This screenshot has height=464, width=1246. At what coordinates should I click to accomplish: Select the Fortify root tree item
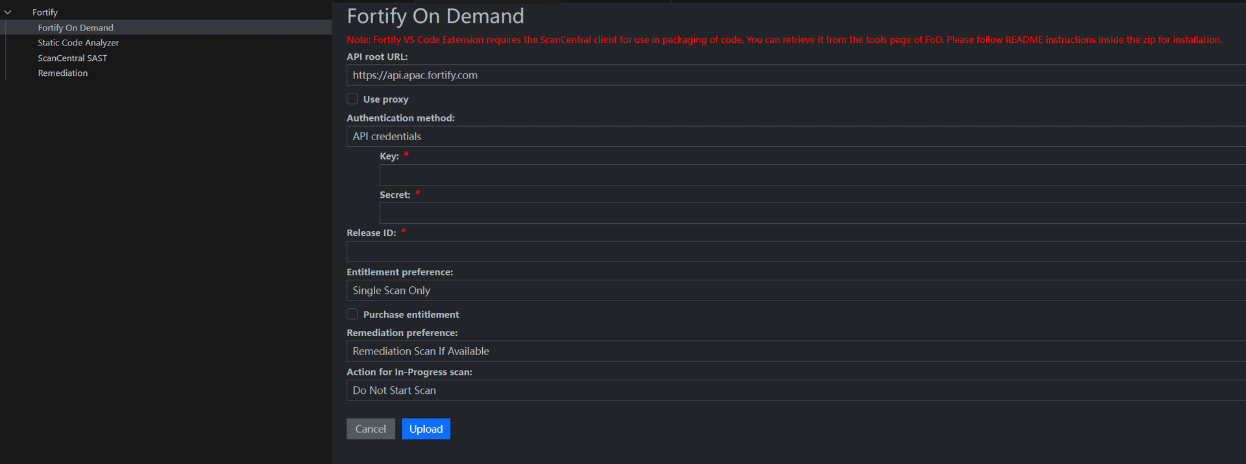(45, 12)
